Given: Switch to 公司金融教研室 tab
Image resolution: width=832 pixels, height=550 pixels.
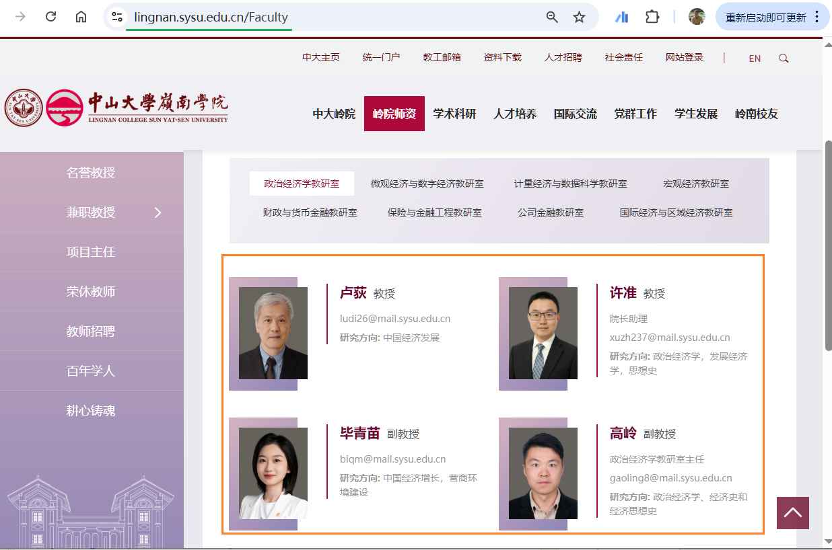Looking at the screenshot, I should tap(550, 212).
